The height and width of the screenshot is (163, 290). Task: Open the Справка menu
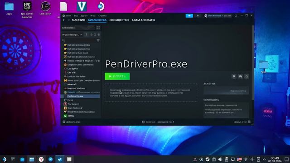[102, 16]
